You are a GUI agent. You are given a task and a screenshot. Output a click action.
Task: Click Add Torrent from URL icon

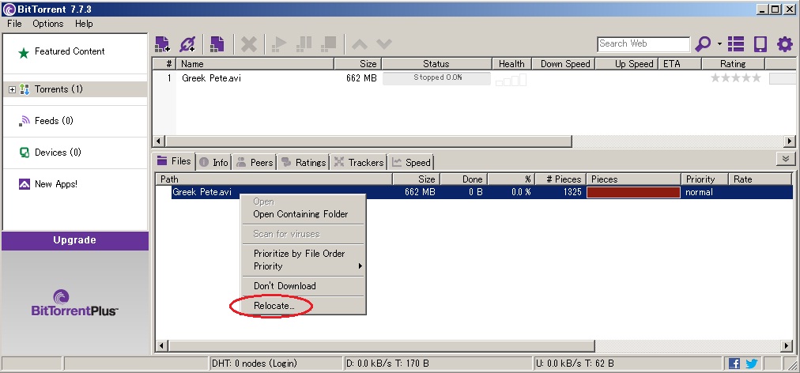point(187,44)
